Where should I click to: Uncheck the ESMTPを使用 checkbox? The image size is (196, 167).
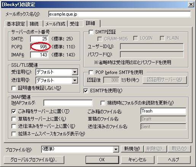86,91
